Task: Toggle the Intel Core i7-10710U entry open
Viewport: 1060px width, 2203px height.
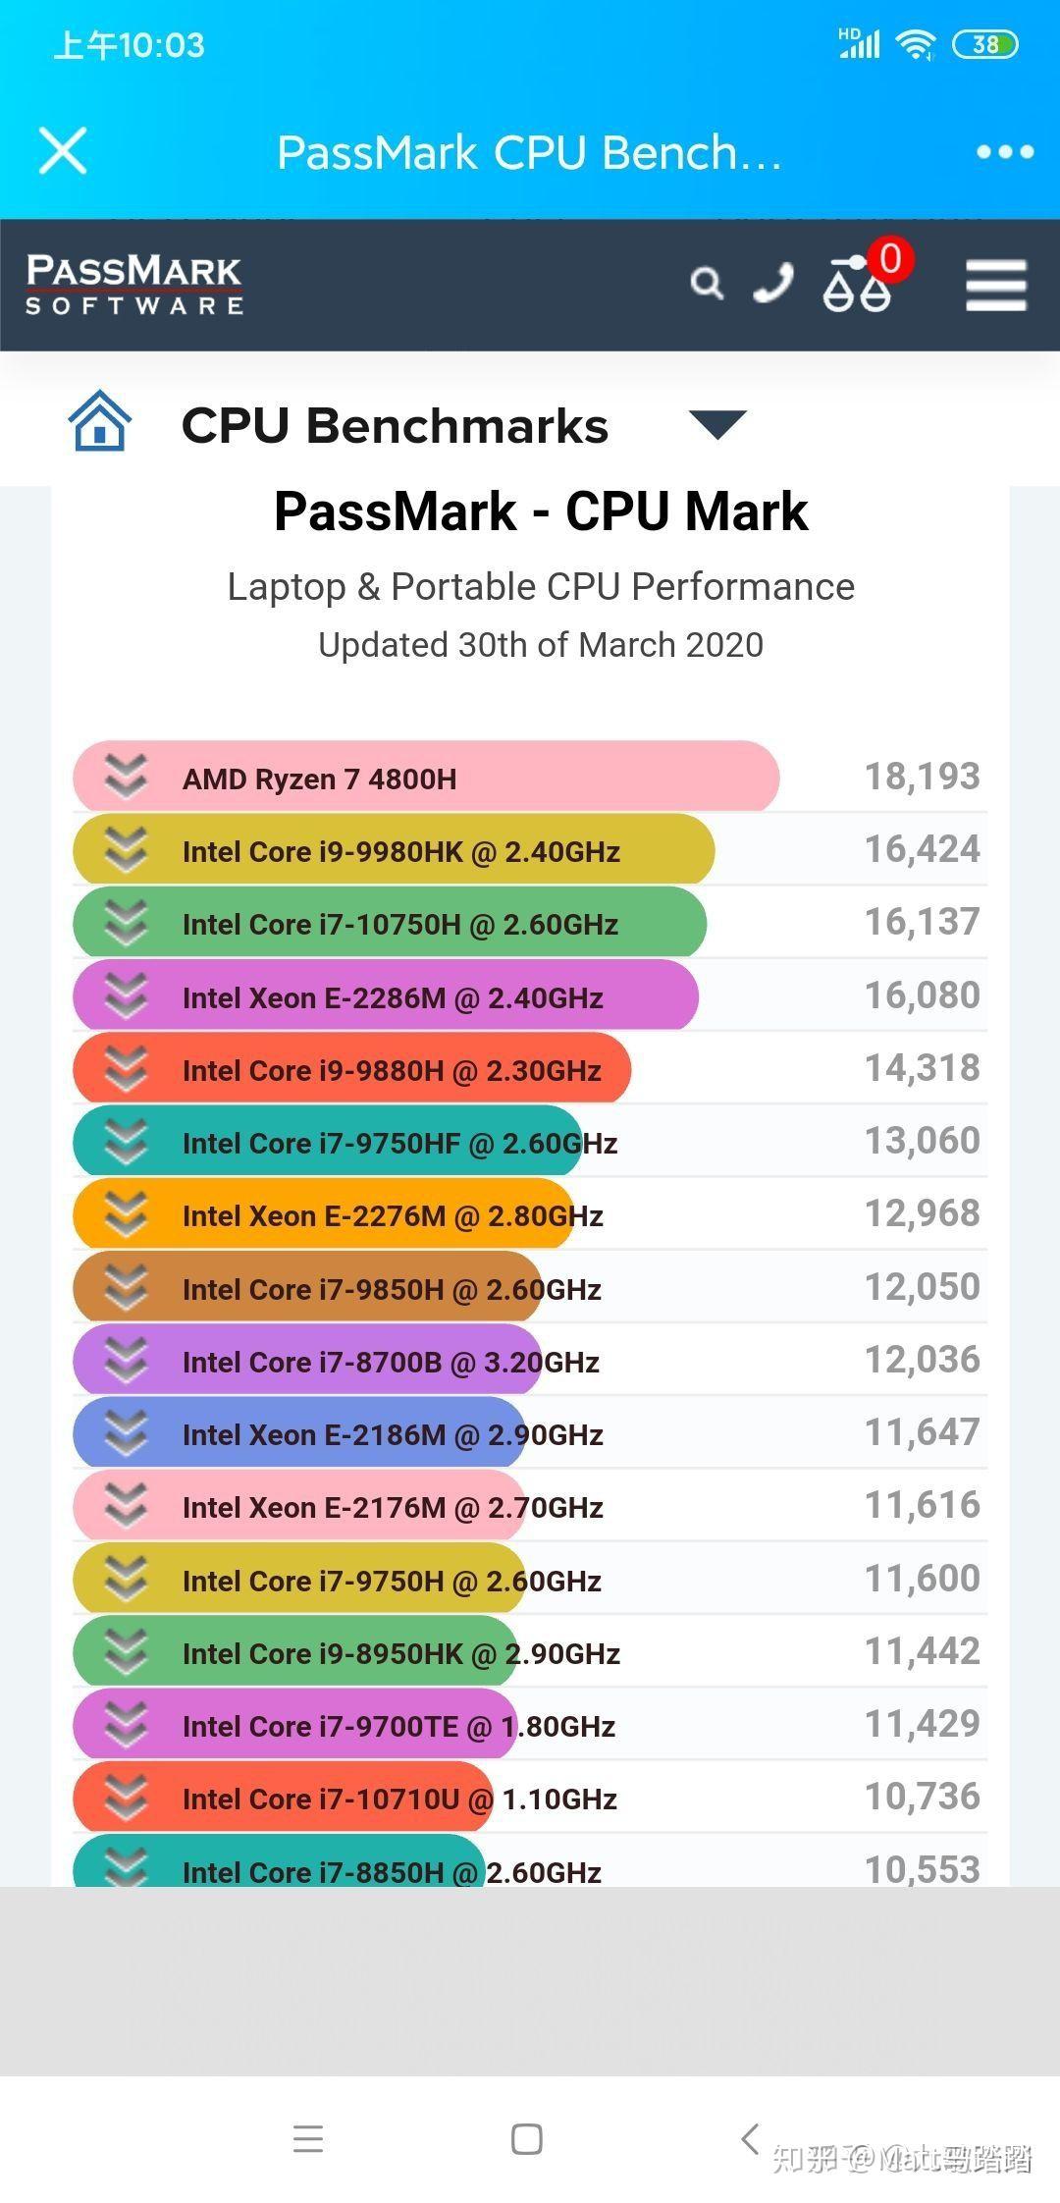Action: point(128,1799)
